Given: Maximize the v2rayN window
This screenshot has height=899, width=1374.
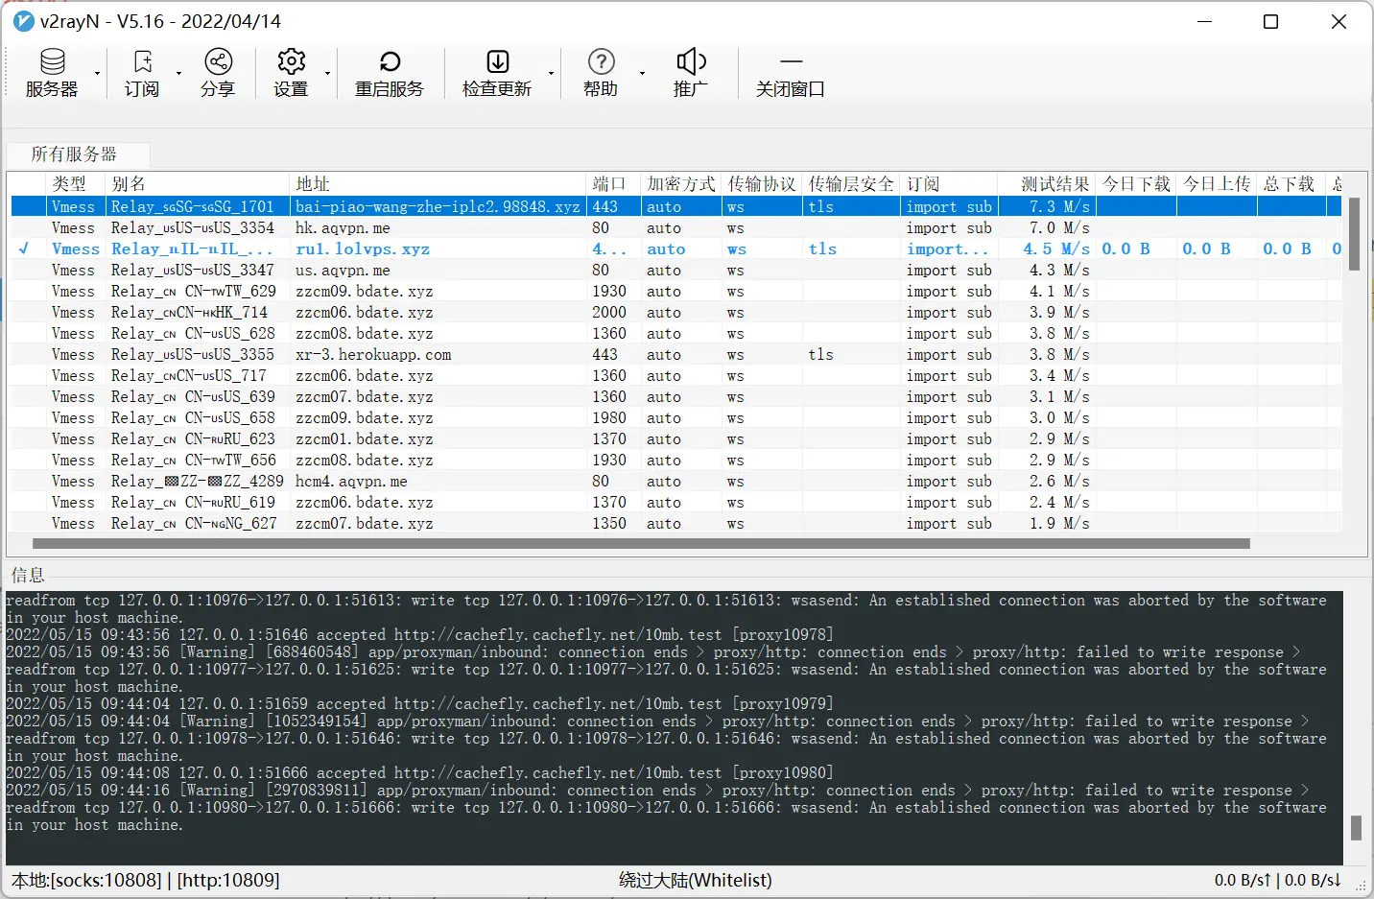Looking at the screenshot, I should 1270,21.
